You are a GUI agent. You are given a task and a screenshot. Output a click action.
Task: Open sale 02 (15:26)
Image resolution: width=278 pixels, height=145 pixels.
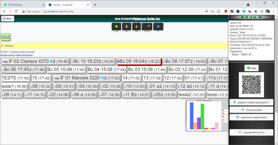[111, 86]
